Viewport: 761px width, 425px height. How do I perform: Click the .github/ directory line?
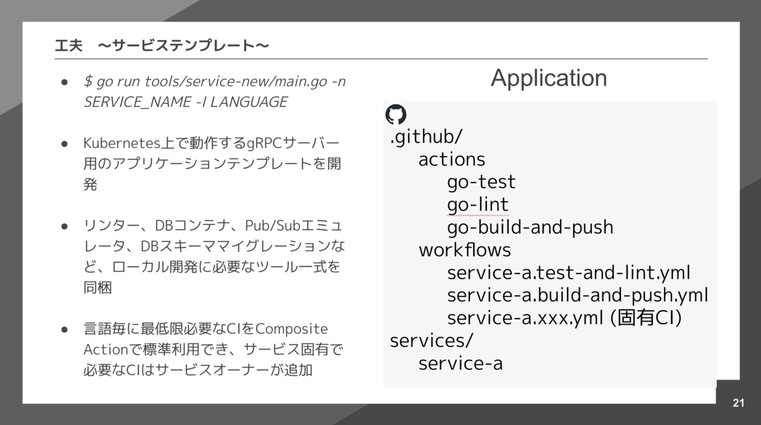[x=426, y=137]
